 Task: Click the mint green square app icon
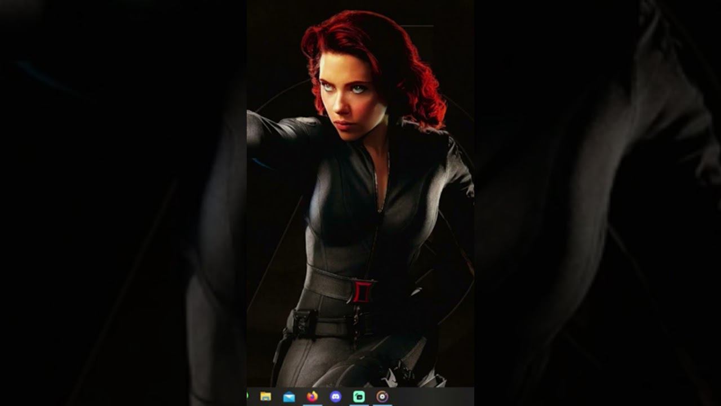(x=359, y=396)
